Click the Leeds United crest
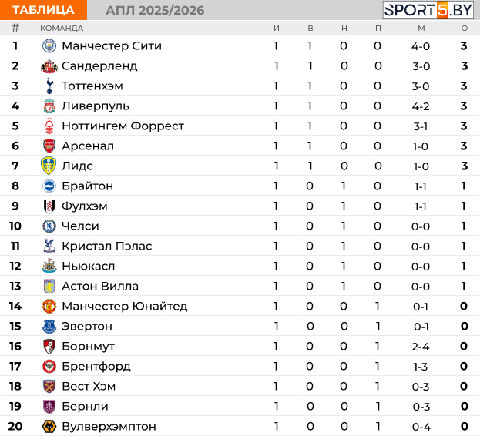The height and width of the screenshot is (436, 480). click(x=49, y=166)
